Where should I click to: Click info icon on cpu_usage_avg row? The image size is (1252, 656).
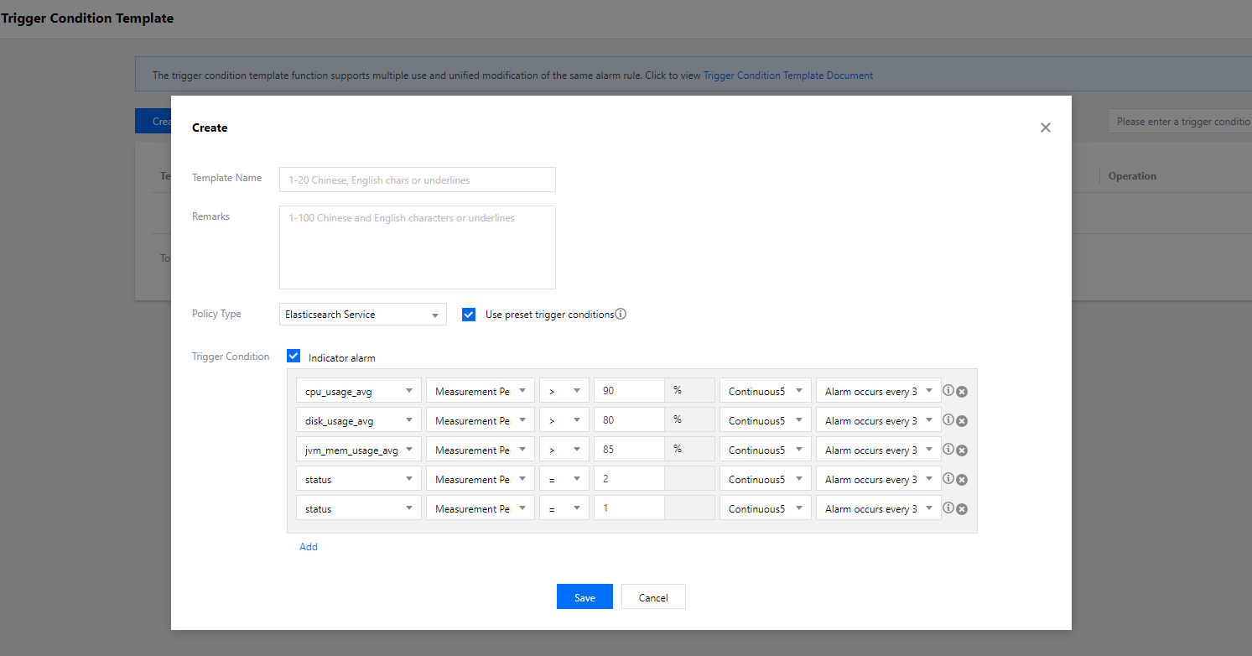pos(948,391)
